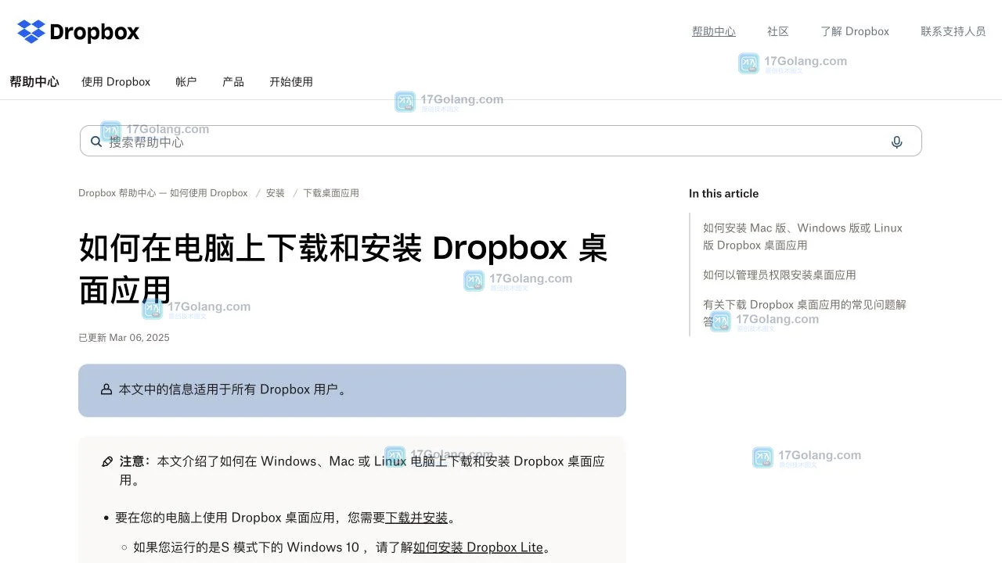Click the article title 如何在电脑上下载和安装 Dropbox 桌面应用
1002x563 pixels.
click(343, 268)
